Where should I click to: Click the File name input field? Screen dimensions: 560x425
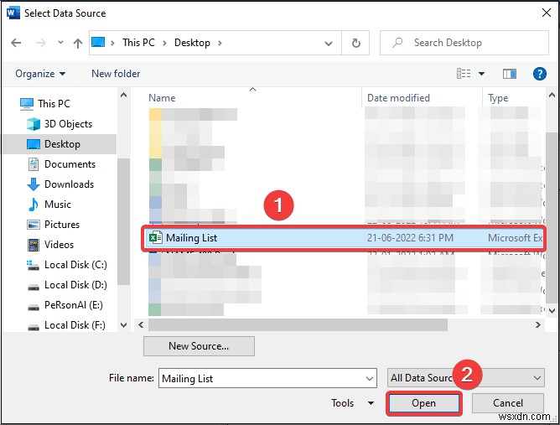point(267,378)
